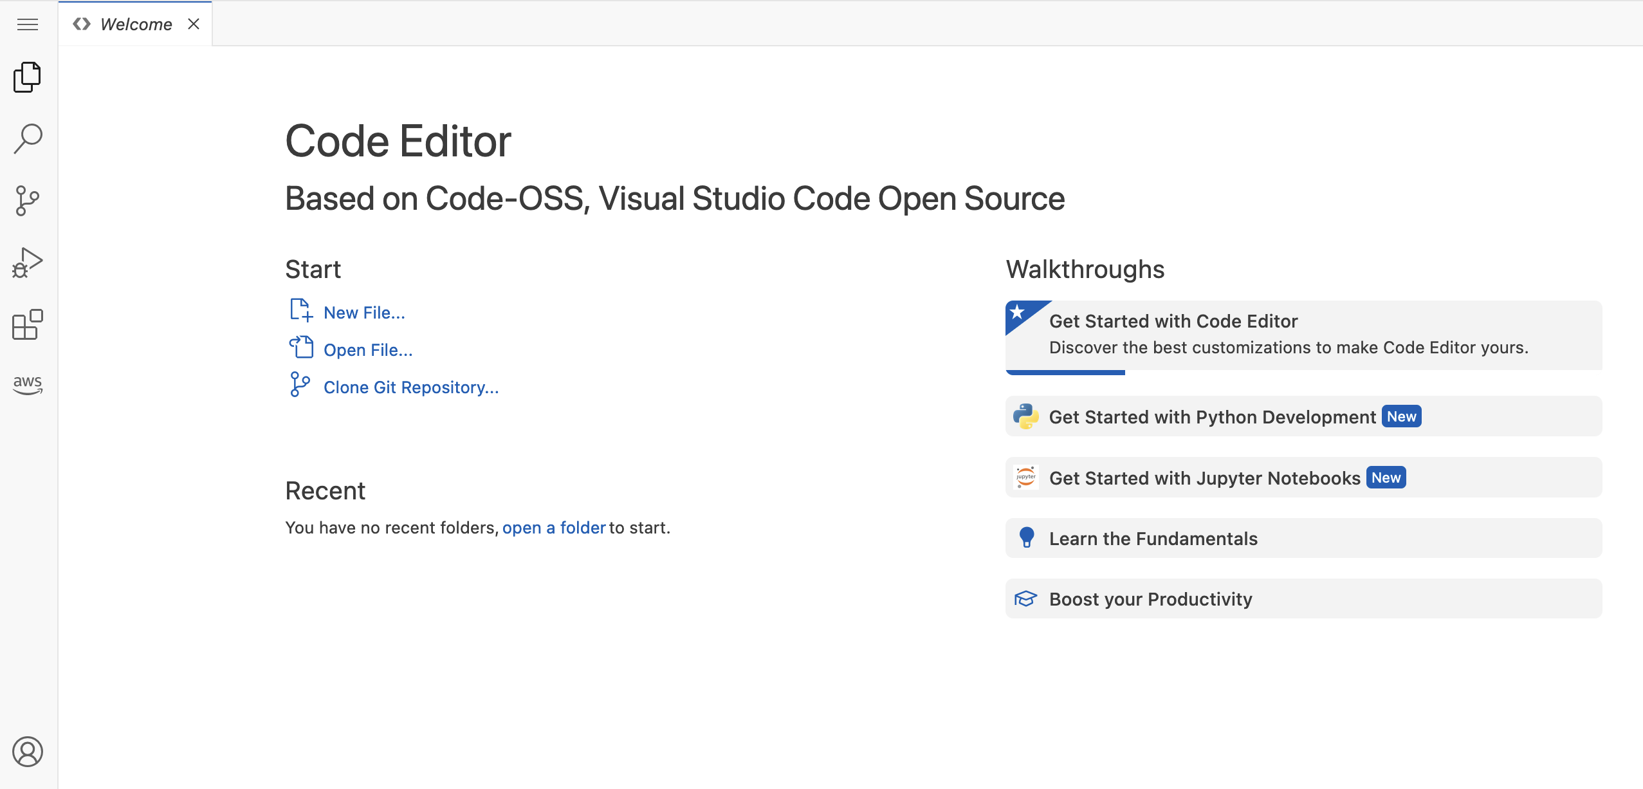The height and width of the screenshot is (789, 1643).
Task: Close the Welcome tab
Action: (x=195, y=23)
